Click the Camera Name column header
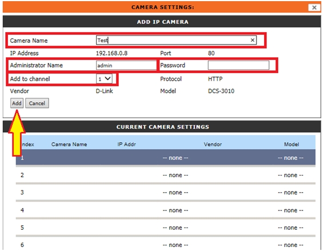The height and width of the screenshot is (251, 324). click(69, 144)
